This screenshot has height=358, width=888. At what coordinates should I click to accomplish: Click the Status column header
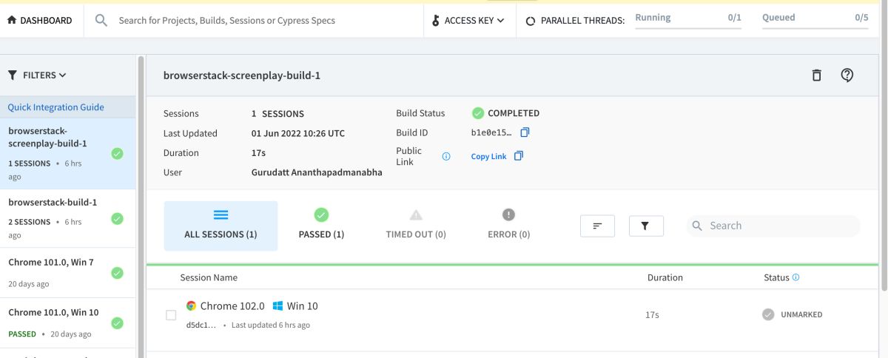pyautogui.click(x=776, y=277)
